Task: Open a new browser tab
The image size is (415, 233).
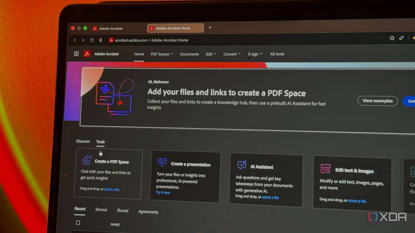Action: pyautogui.click(x=210, y=27)
